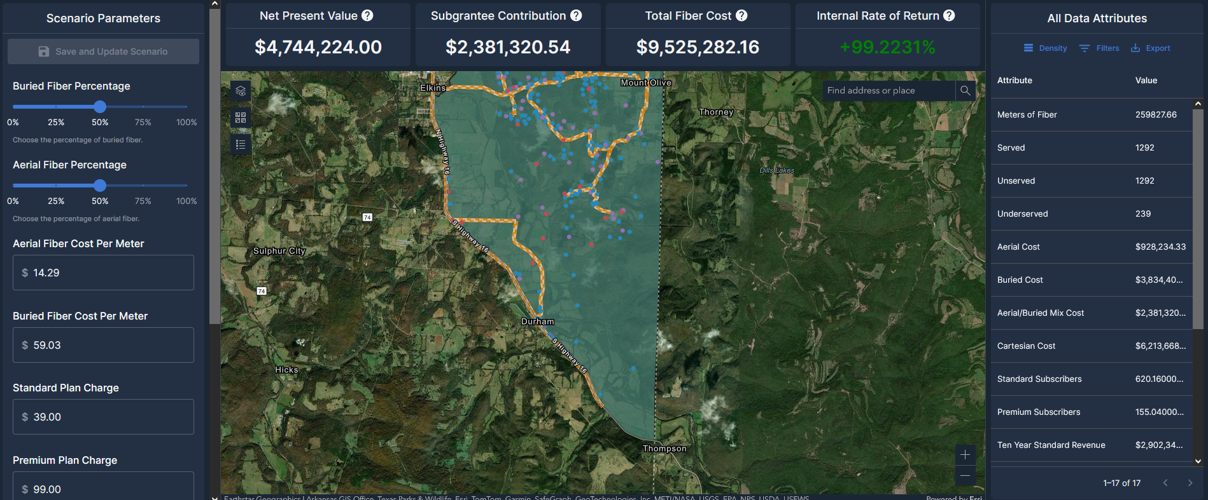Screen dimensions: 1208x500
Task: Open the basemap gallery widget
Action: pos(241,118)
